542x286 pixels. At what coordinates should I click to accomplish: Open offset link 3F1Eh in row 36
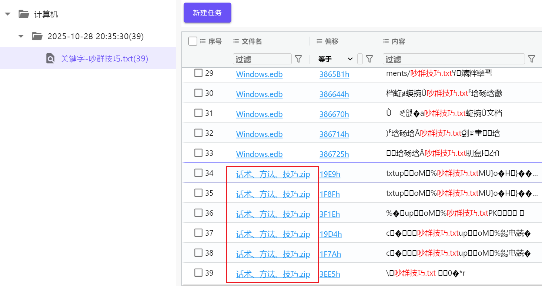[329, 214]
